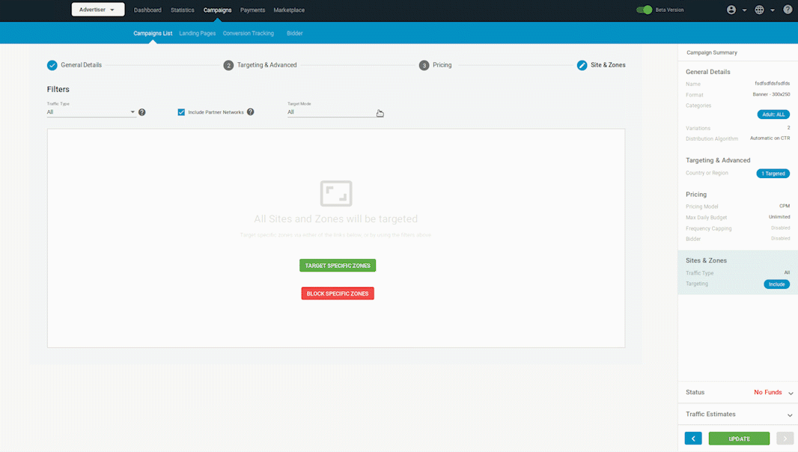Open the Traffic Type dropdown

tap(91, 112)
